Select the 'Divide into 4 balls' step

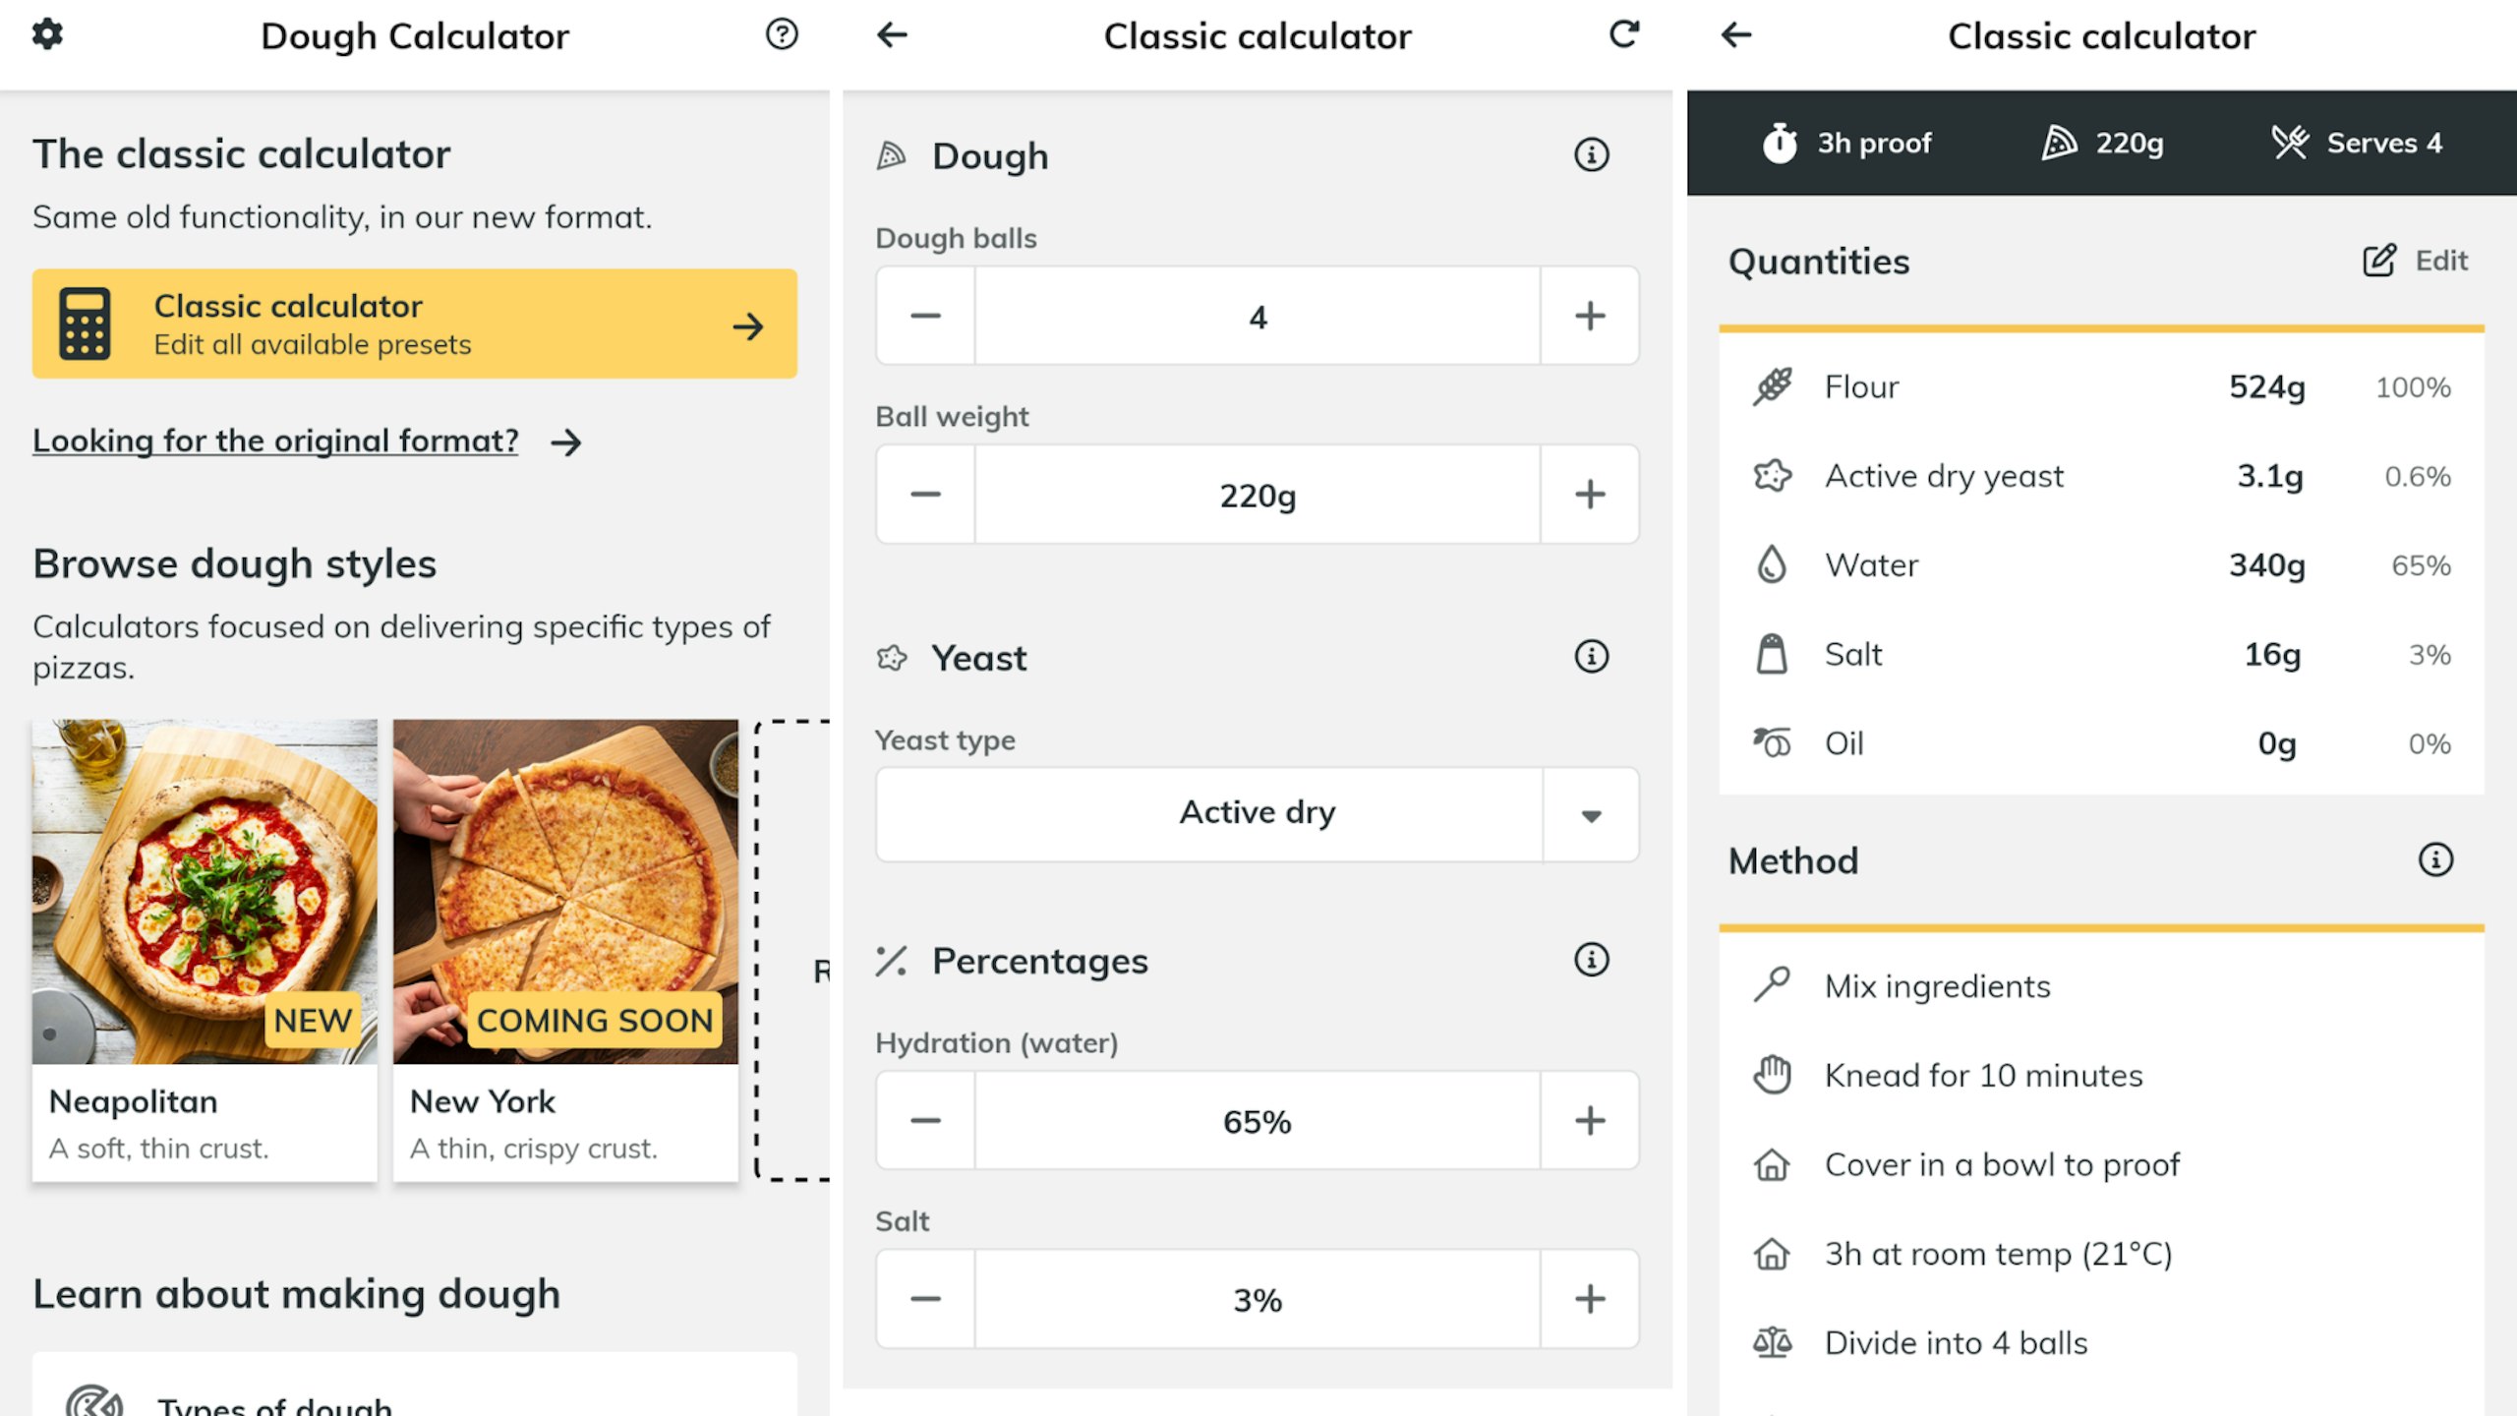(x=2101, y=1342)
